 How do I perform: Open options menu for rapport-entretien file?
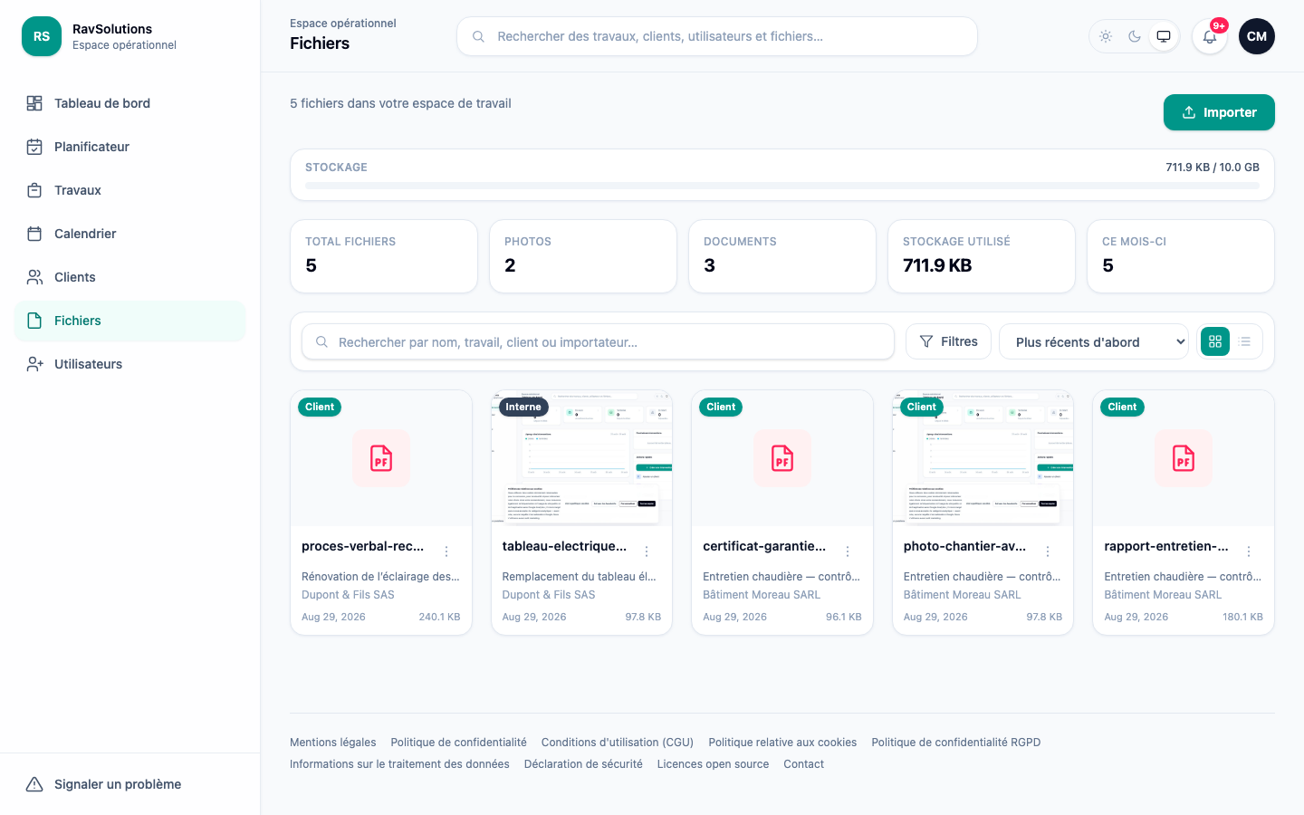(1249, 551)
